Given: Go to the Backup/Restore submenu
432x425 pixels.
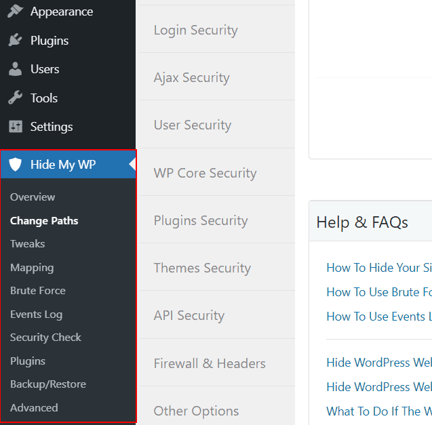Looking at the screenshot, I should click(x=48, y=384).
